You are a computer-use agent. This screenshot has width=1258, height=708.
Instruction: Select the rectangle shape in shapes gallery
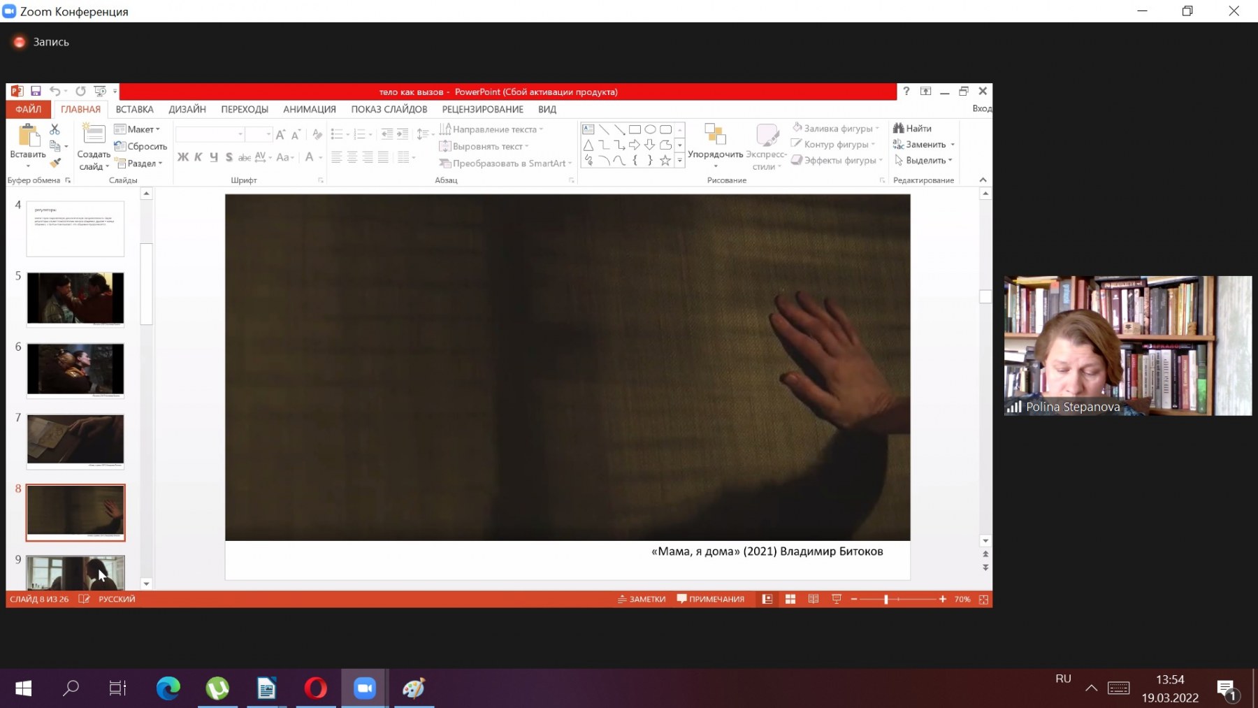(635, 129)
